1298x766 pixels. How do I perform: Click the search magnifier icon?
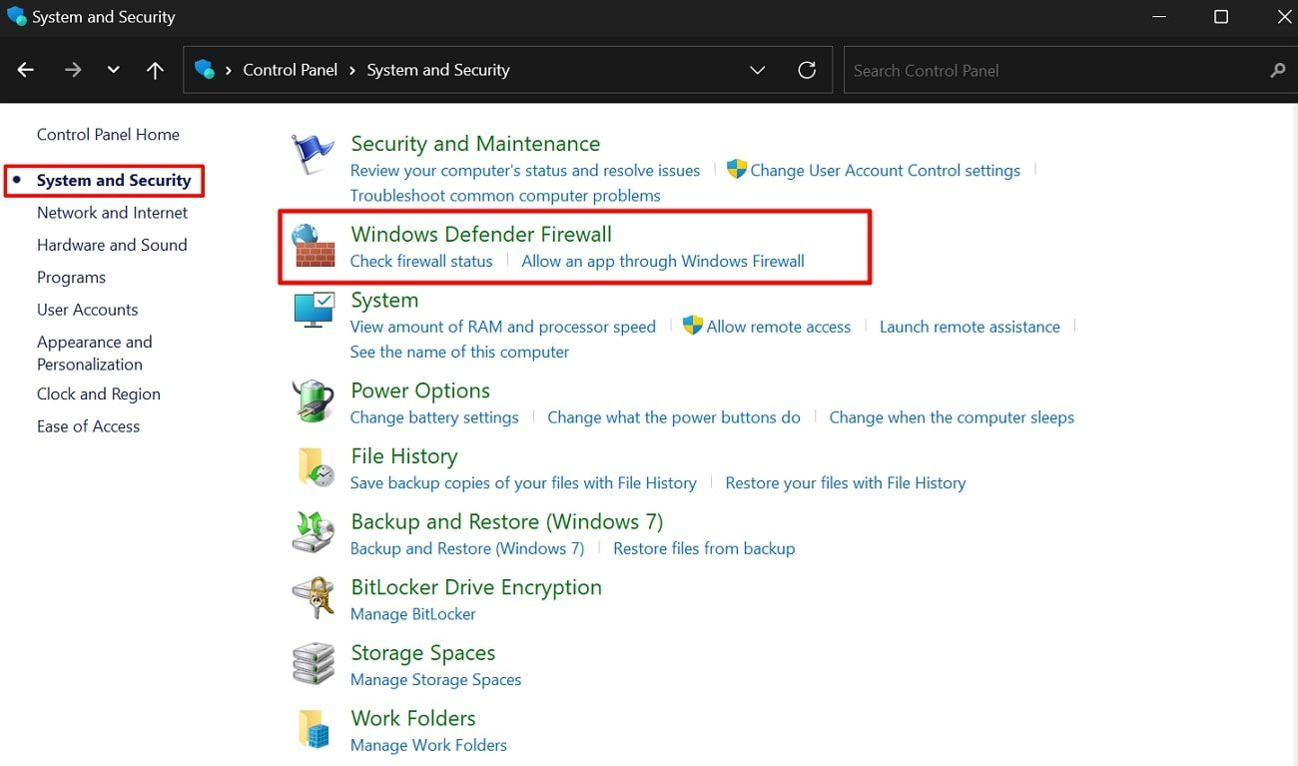click(x=1277, y=70)
